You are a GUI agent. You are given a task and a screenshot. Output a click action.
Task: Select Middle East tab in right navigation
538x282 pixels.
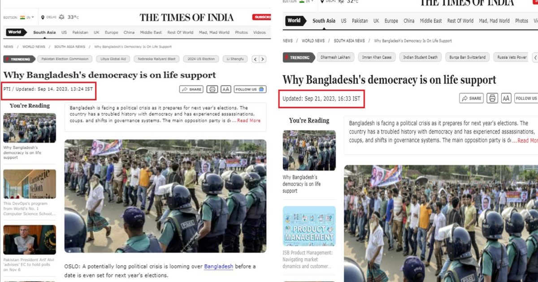click(x=431, y=21)
